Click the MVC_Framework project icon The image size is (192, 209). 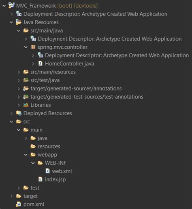click(x=12, y=5)
